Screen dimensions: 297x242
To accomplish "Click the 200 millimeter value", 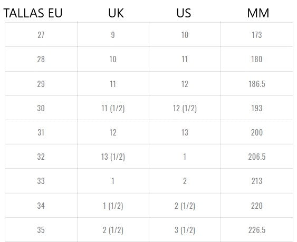I will [257, 132].
